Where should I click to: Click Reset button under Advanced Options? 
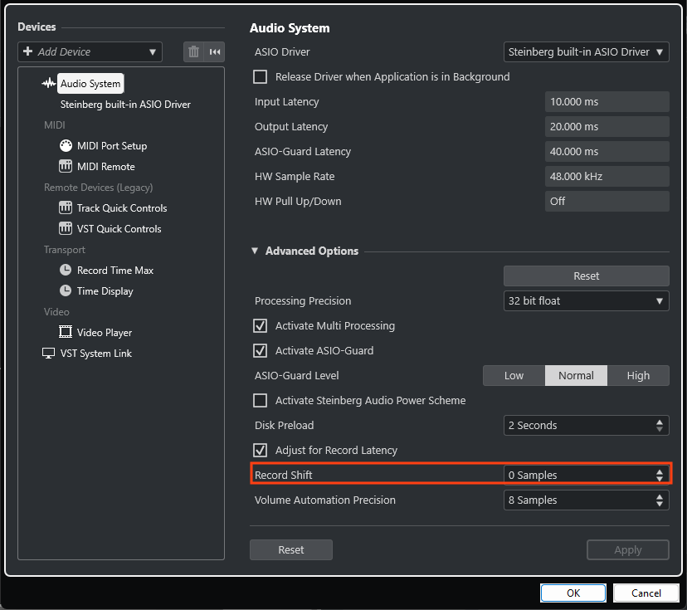pyautogui.click(x=587, y=276)
